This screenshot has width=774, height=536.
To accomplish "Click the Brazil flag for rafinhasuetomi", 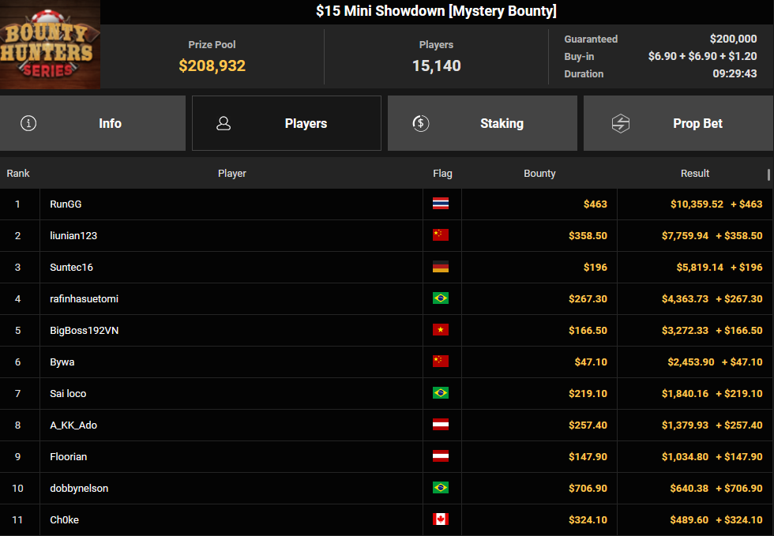I will pyautogui.click(x=441, y=298).
